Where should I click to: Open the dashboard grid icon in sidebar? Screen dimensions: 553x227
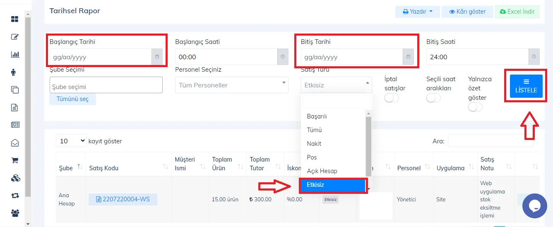click(15, 19)
